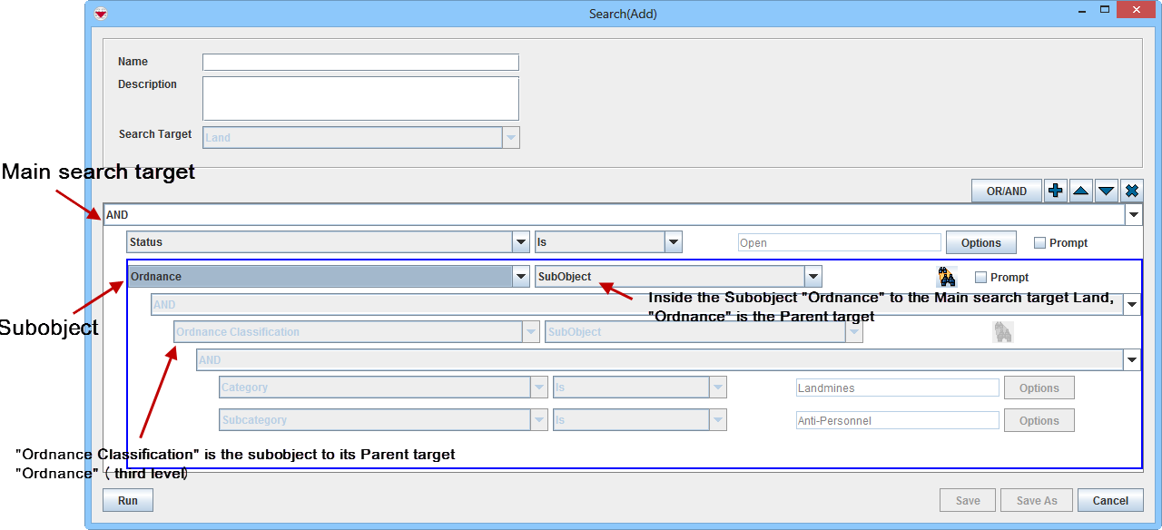The width and height of the screenshot is (1162, 530).
Task: Click the greyed binoculars icon in Ordnance Classification row
Action: pos(1002,332)
